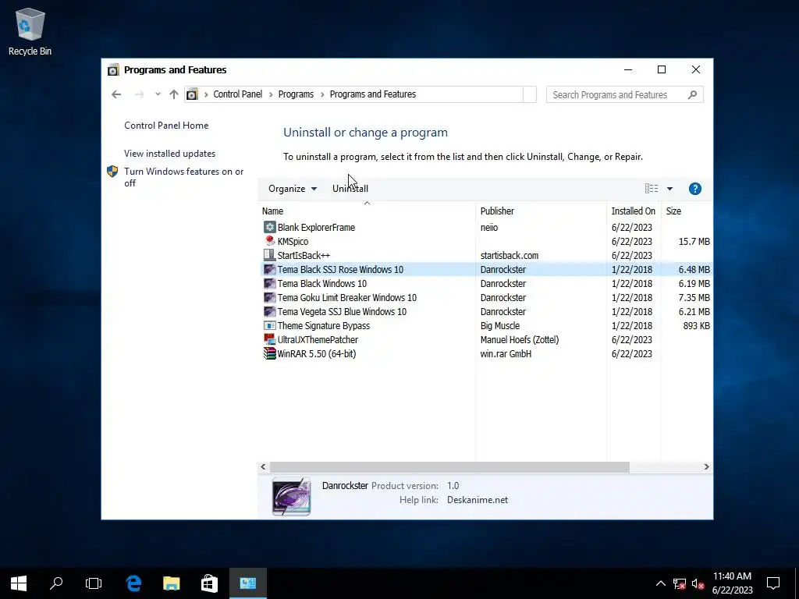Click publisher Manuel Hoefs (Zottel)
This screenshot has height=599, width=799.
coord(519,339)
